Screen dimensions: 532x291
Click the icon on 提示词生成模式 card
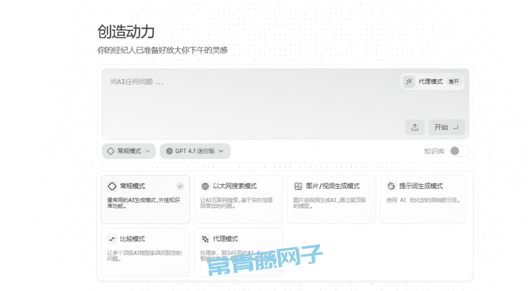click(391, 186)
